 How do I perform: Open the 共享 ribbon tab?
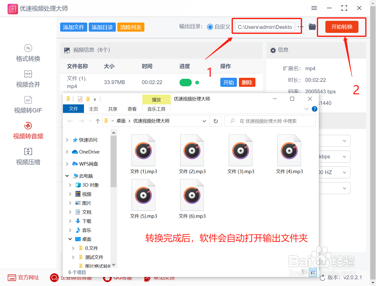[113, 109]
